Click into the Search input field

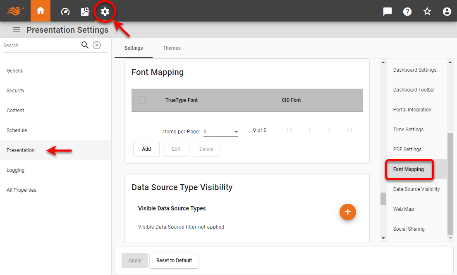[x=41, y=46]
